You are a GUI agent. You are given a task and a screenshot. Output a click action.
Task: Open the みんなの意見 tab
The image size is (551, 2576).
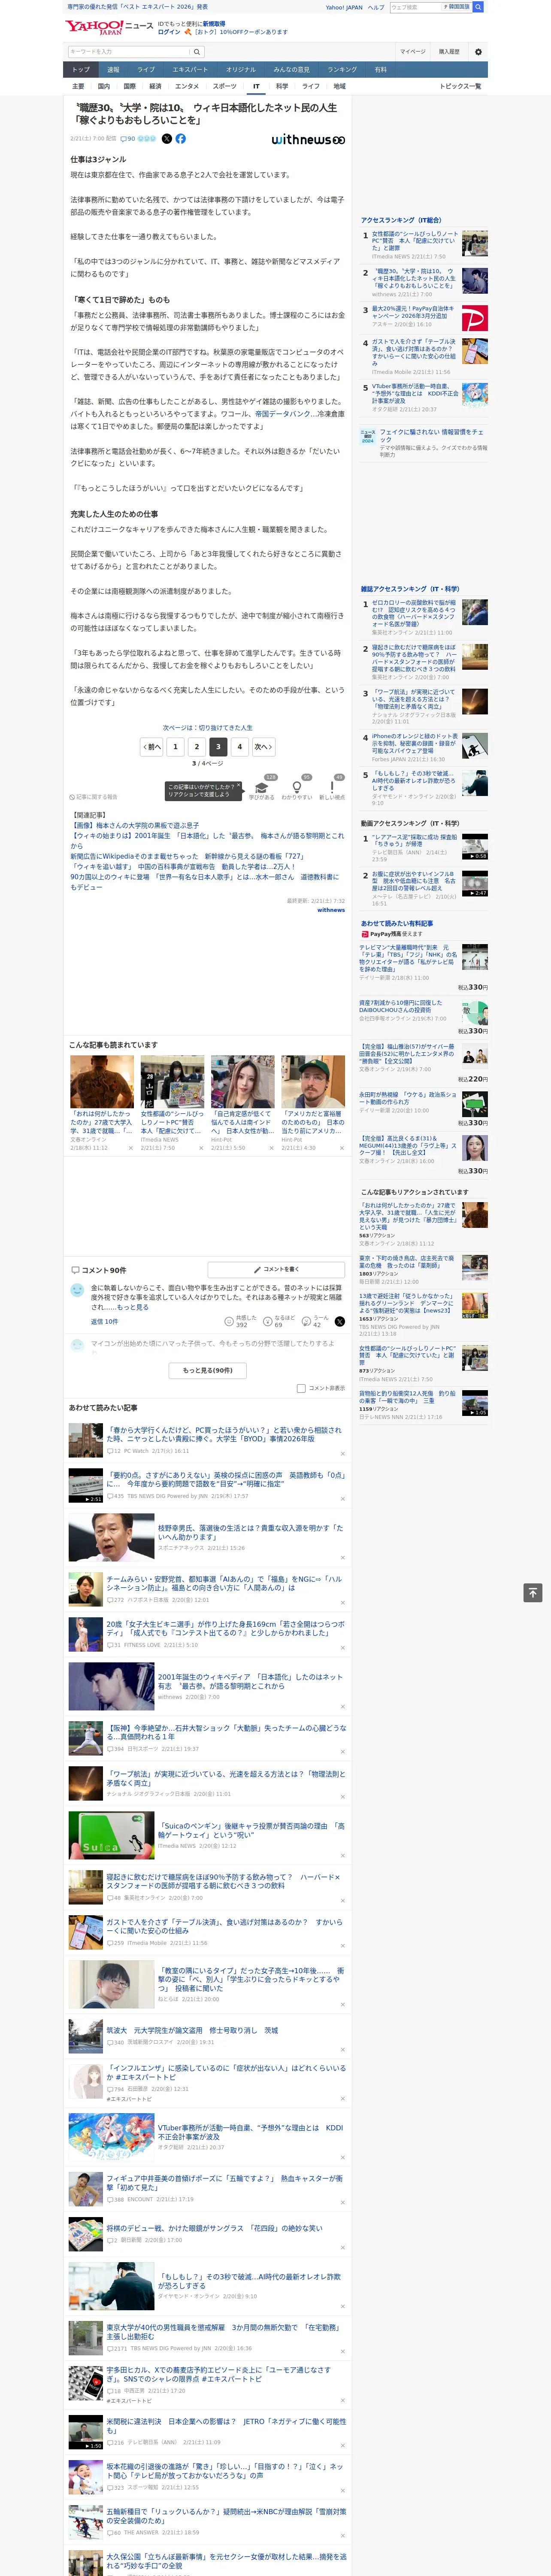tap(291, 70)
